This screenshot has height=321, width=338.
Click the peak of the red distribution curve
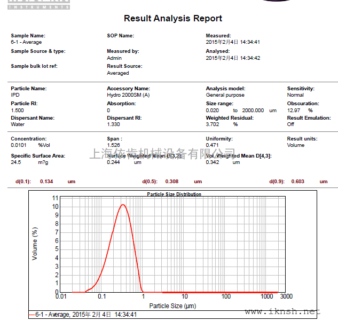pyautogui.click(x=123, y=205)
